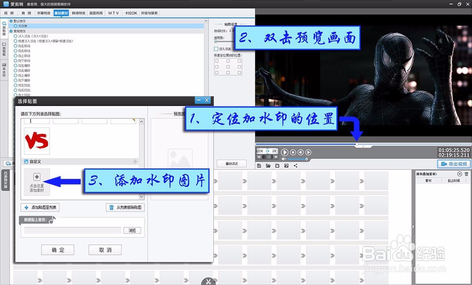This screenshot has width=472, height=285.
Task: Click the video preview seek handle
Action: coord(357,144)
